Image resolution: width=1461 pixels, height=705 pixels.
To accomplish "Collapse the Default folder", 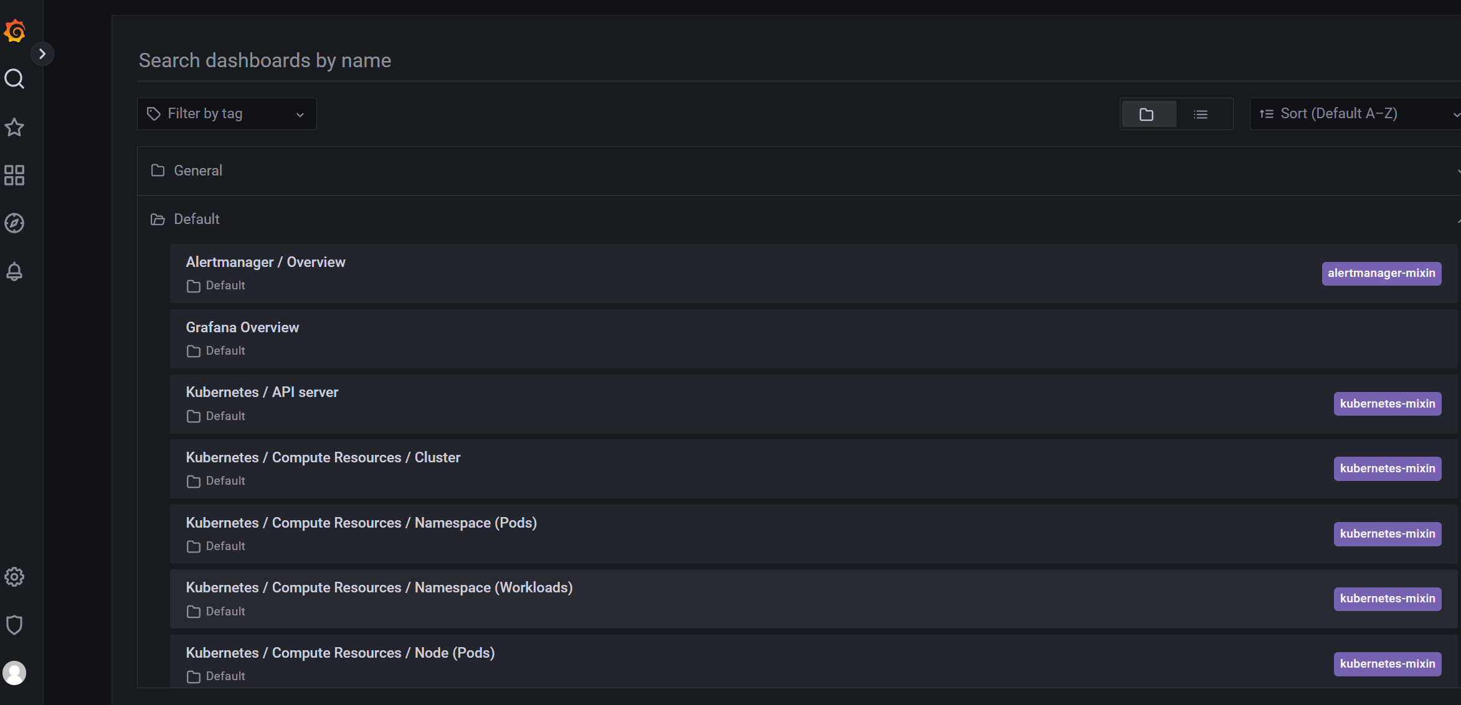I will tap(197, 219).
